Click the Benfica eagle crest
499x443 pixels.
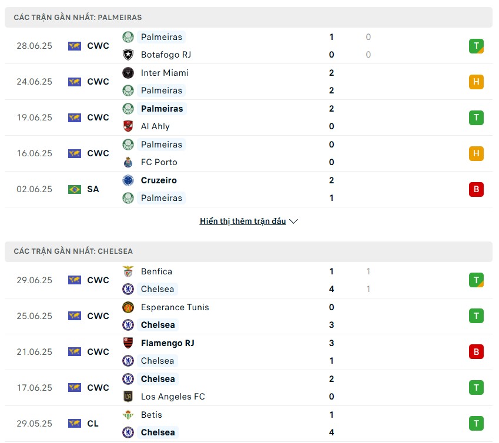(128, 271)
